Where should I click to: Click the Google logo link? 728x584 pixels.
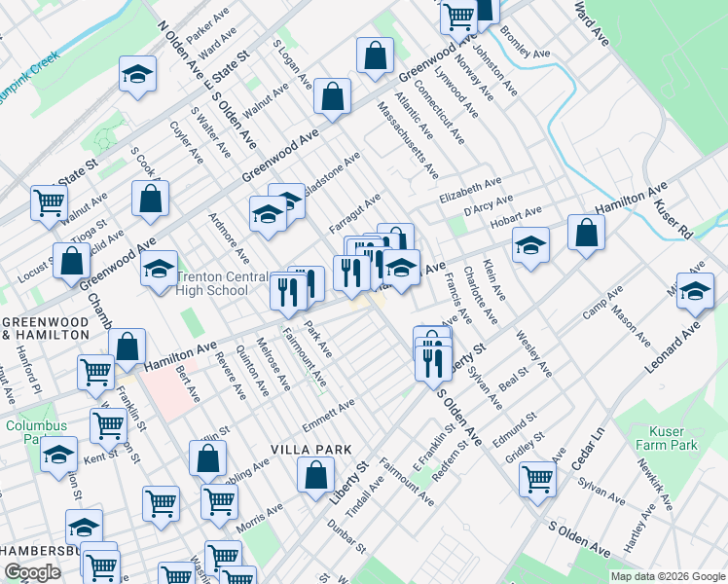click(32, 573)
